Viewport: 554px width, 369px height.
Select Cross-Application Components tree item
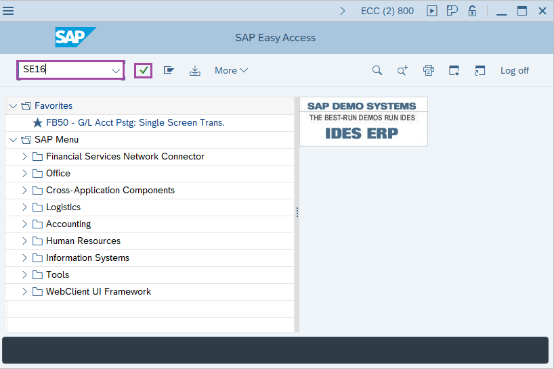point(110,191)
